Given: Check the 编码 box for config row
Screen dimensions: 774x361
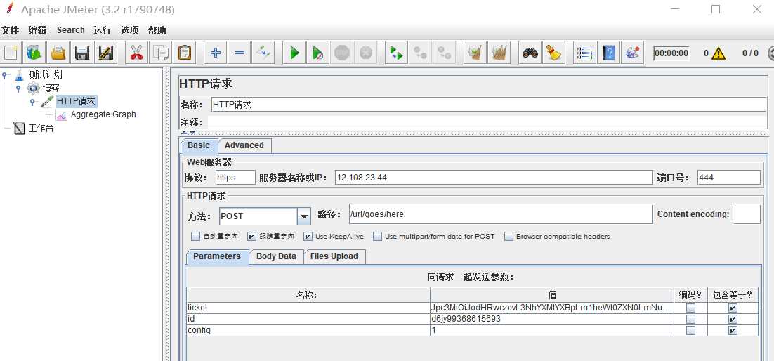Looking at the screenshot, I should pyautogui.click(x=690, y=330).
